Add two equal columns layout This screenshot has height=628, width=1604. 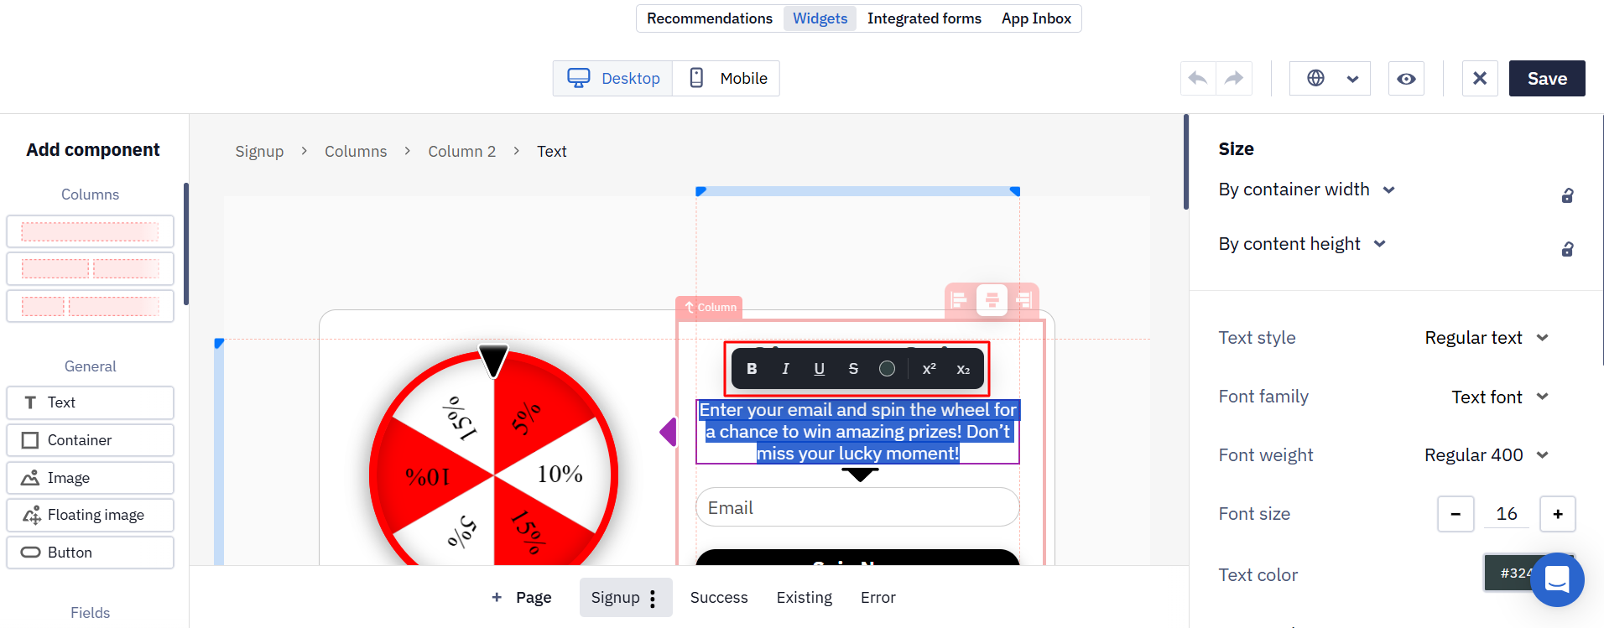(90, 269)
